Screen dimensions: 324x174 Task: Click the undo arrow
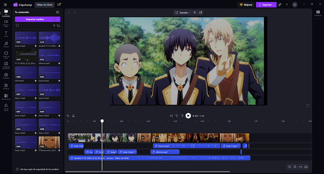[x=69, y=12]
